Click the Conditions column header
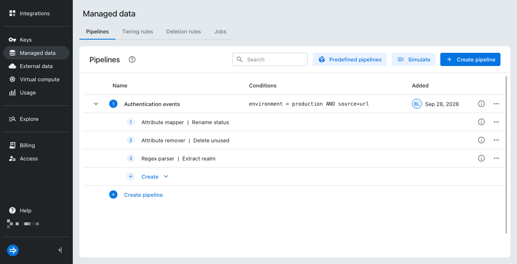This screenshot has height=264, width=517. point(263,86)
